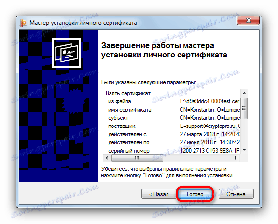
Task: Click the date 27 июня 2018 г.
Action: click(x=210, y=142)
